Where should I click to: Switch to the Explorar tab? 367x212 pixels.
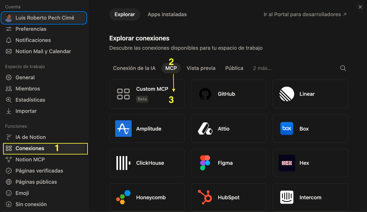pyautogui.click(x=125, y=15)
